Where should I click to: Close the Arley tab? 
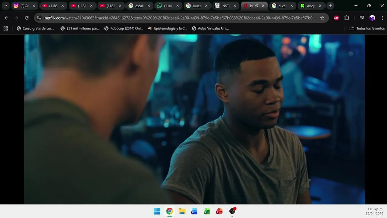tap(320, 6)
